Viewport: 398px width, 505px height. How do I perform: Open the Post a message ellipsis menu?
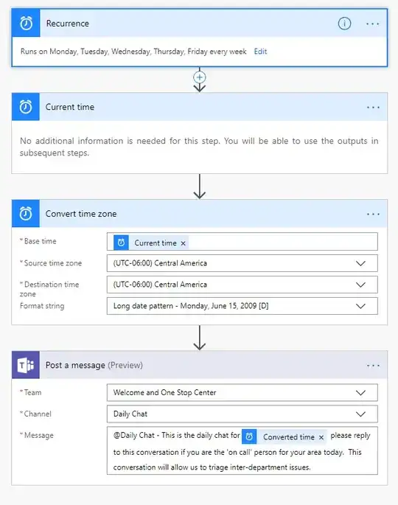pyautogui.click(x=373, y=366)
